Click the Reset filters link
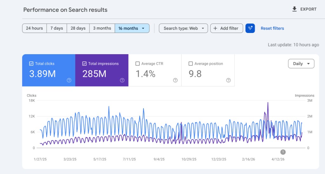The width and height of the screenshot is (325, 174). tap(272, 28)
